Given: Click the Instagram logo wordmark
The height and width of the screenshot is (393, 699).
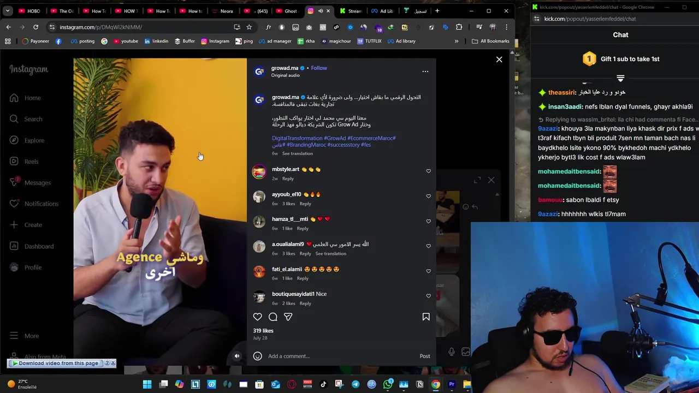Looking at the screenshot, I should [28, 70].
